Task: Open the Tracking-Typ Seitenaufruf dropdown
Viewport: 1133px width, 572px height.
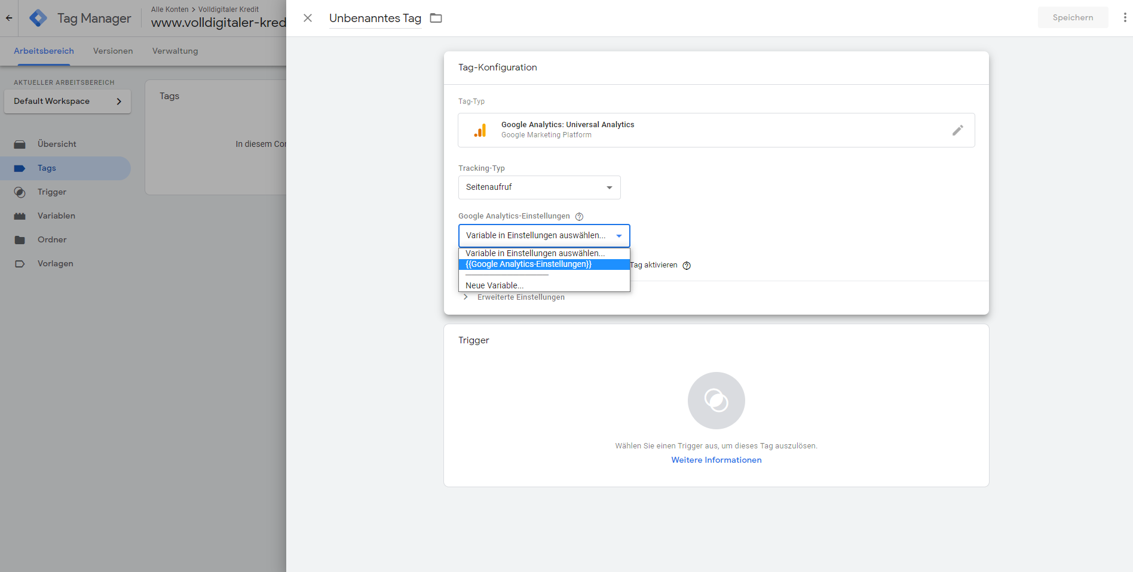Action: [539, 187]
